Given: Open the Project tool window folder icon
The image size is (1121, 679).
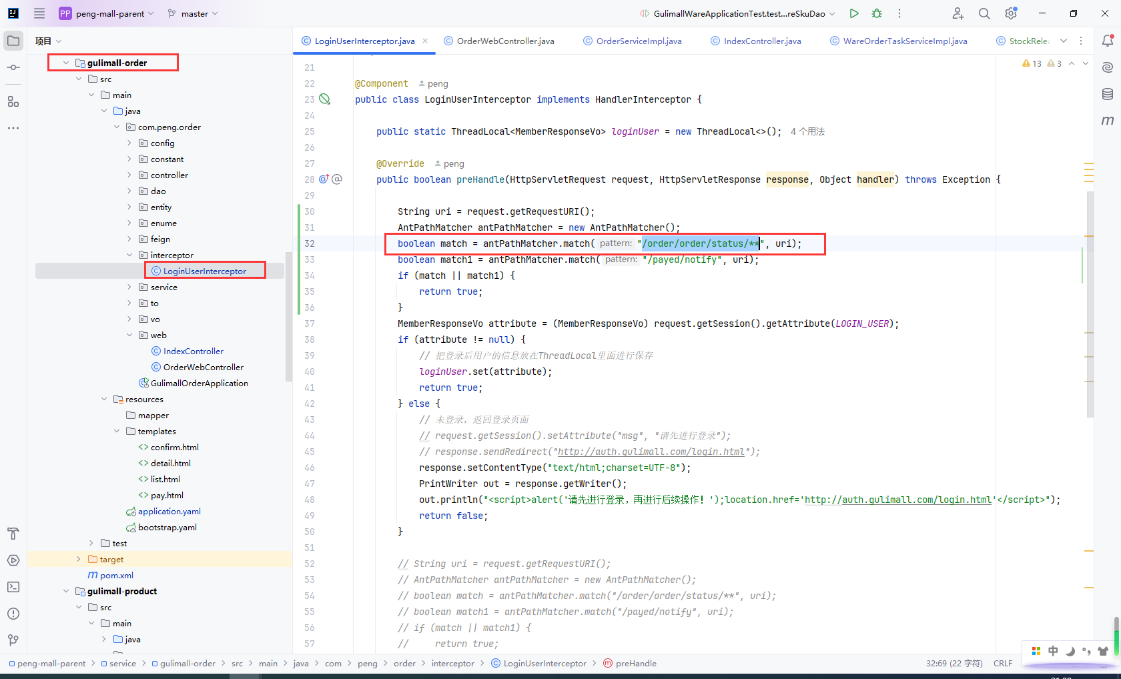Looking at the screenshot, I should coord(13,41).
